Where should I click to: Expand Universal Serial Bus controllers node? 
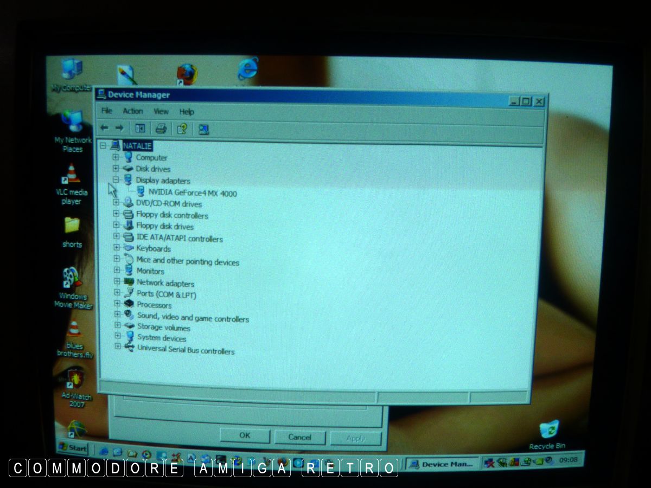tap(118, 346)
